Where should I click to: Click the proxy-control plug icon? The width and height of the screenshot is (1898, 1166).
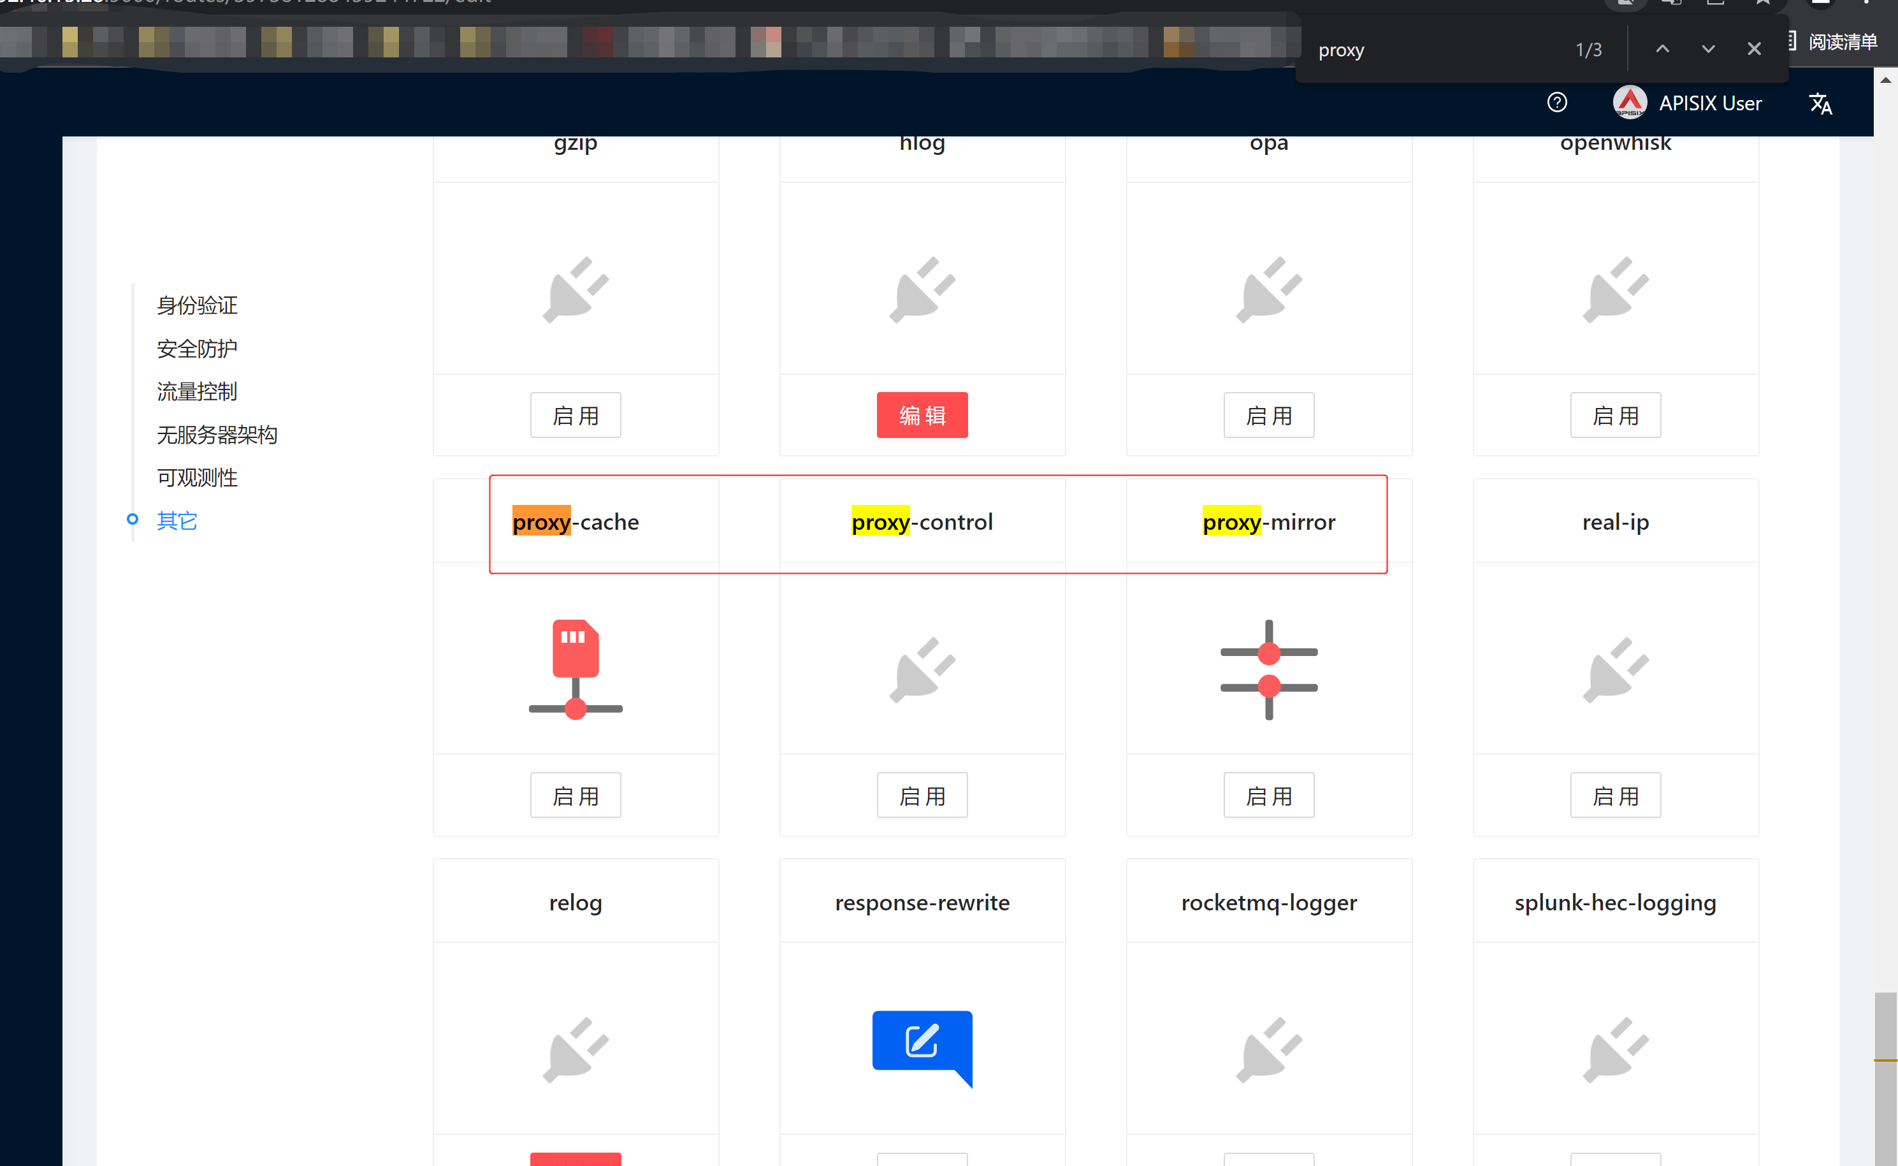[x=922, y=669]
